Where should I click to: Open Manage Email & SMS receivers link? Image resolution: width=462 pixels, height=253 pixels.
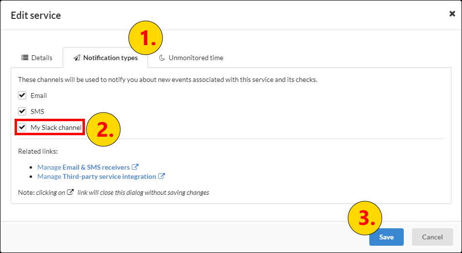(x=83, y=167)
